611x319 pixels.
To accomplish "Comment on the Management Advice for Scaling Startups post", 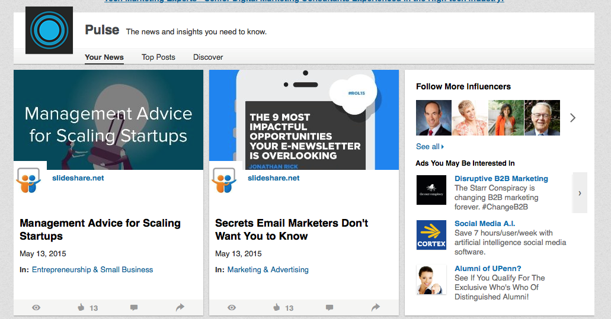I will tap(134, 308).
